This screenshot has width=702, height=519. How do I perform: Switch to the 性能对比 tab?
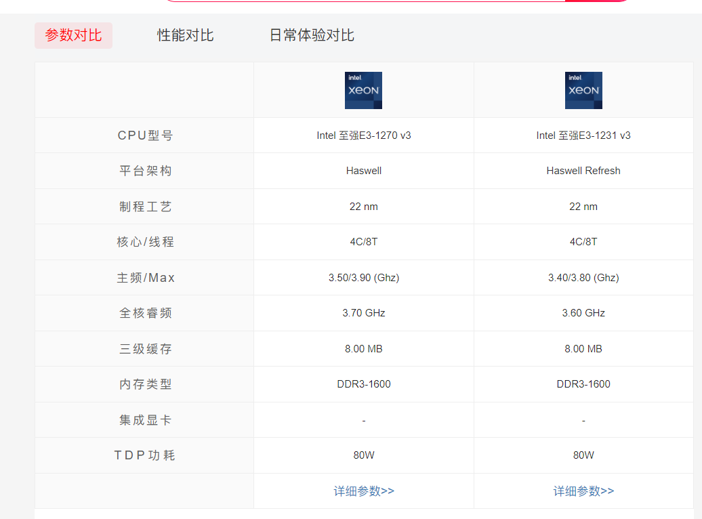click(x=186, y=35)
